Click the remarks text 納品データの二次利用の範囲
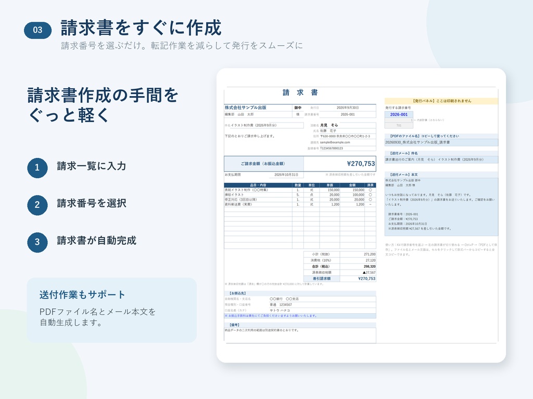 click(262, 330)
